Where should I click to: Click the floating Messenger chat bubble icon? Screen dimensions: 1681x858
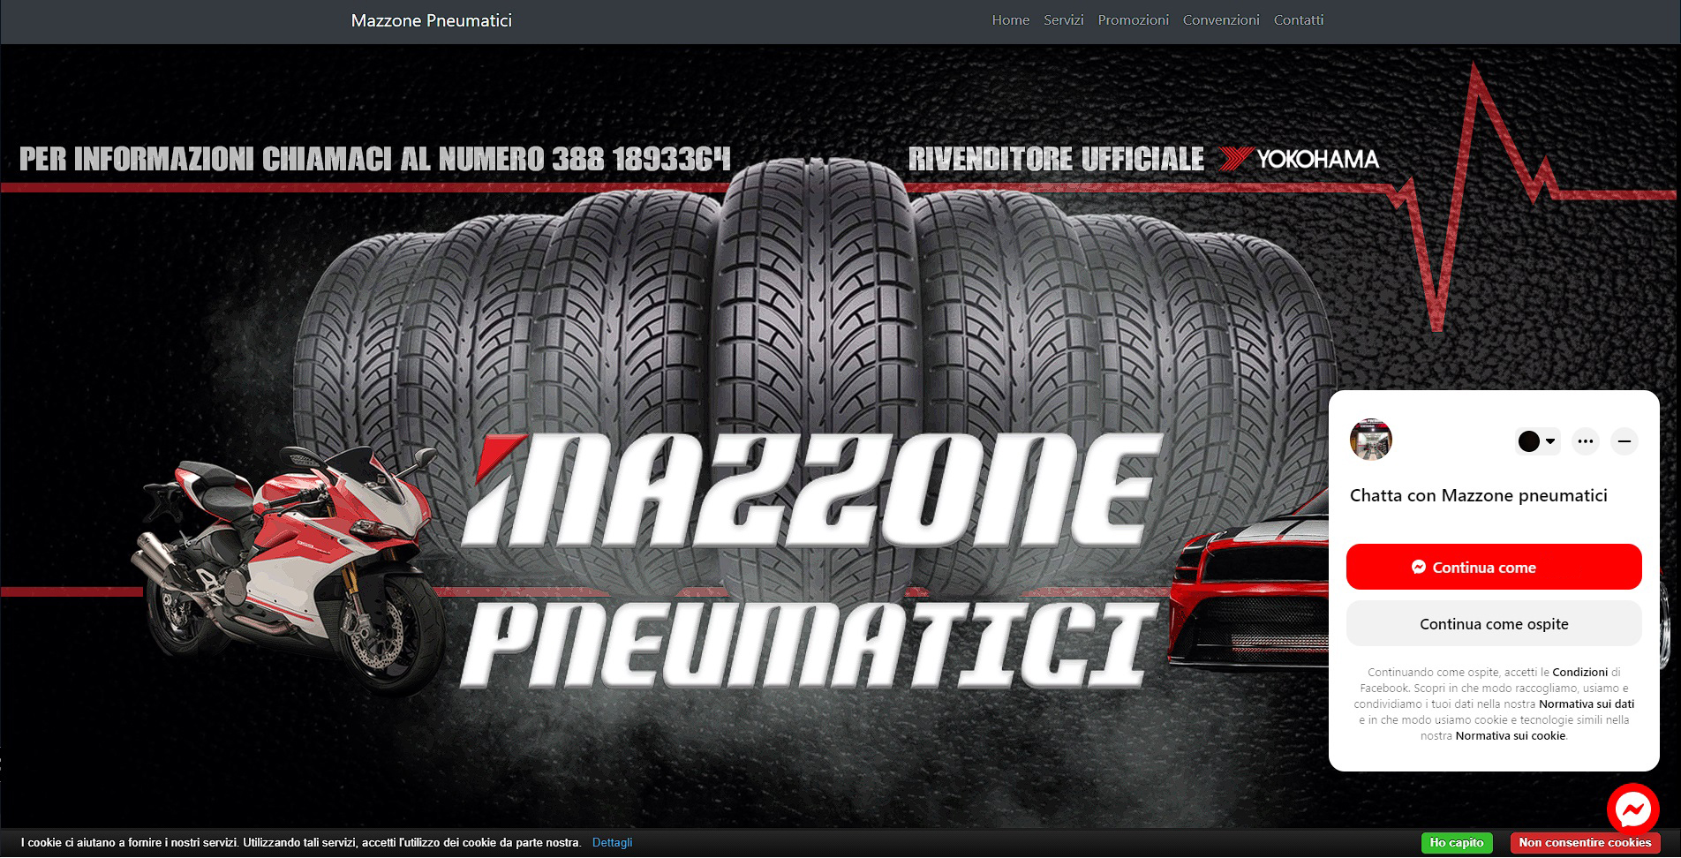point(1632,809)
